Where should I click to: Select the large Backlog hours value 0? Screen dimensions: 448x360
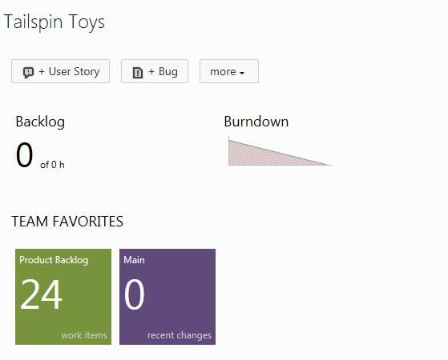tap(25, 155)
